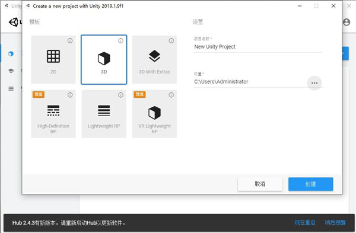Click the 设置 settings heading

click(198, 22)
